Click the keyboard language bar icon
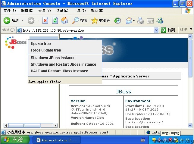The image size is (194, 144). (143, 140)
